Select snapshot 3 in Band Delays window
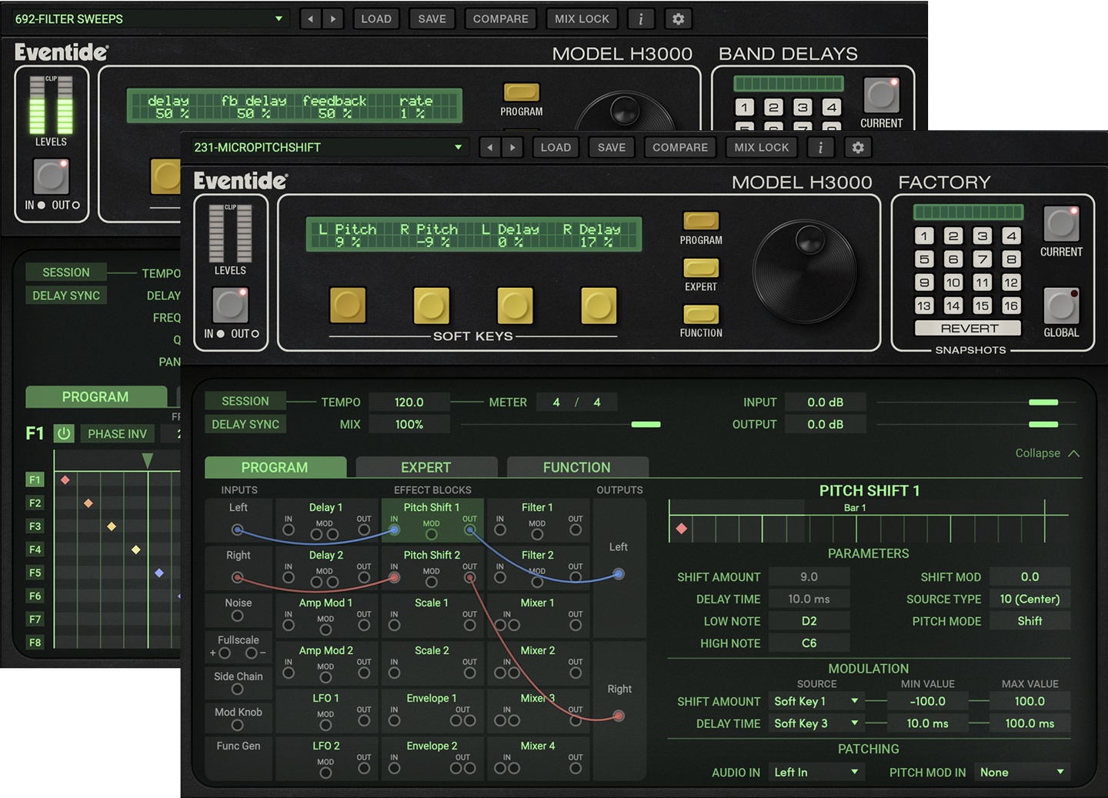 (803, 108)
